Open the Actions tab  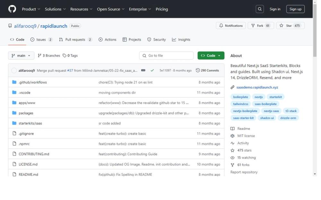coord(107,40)
